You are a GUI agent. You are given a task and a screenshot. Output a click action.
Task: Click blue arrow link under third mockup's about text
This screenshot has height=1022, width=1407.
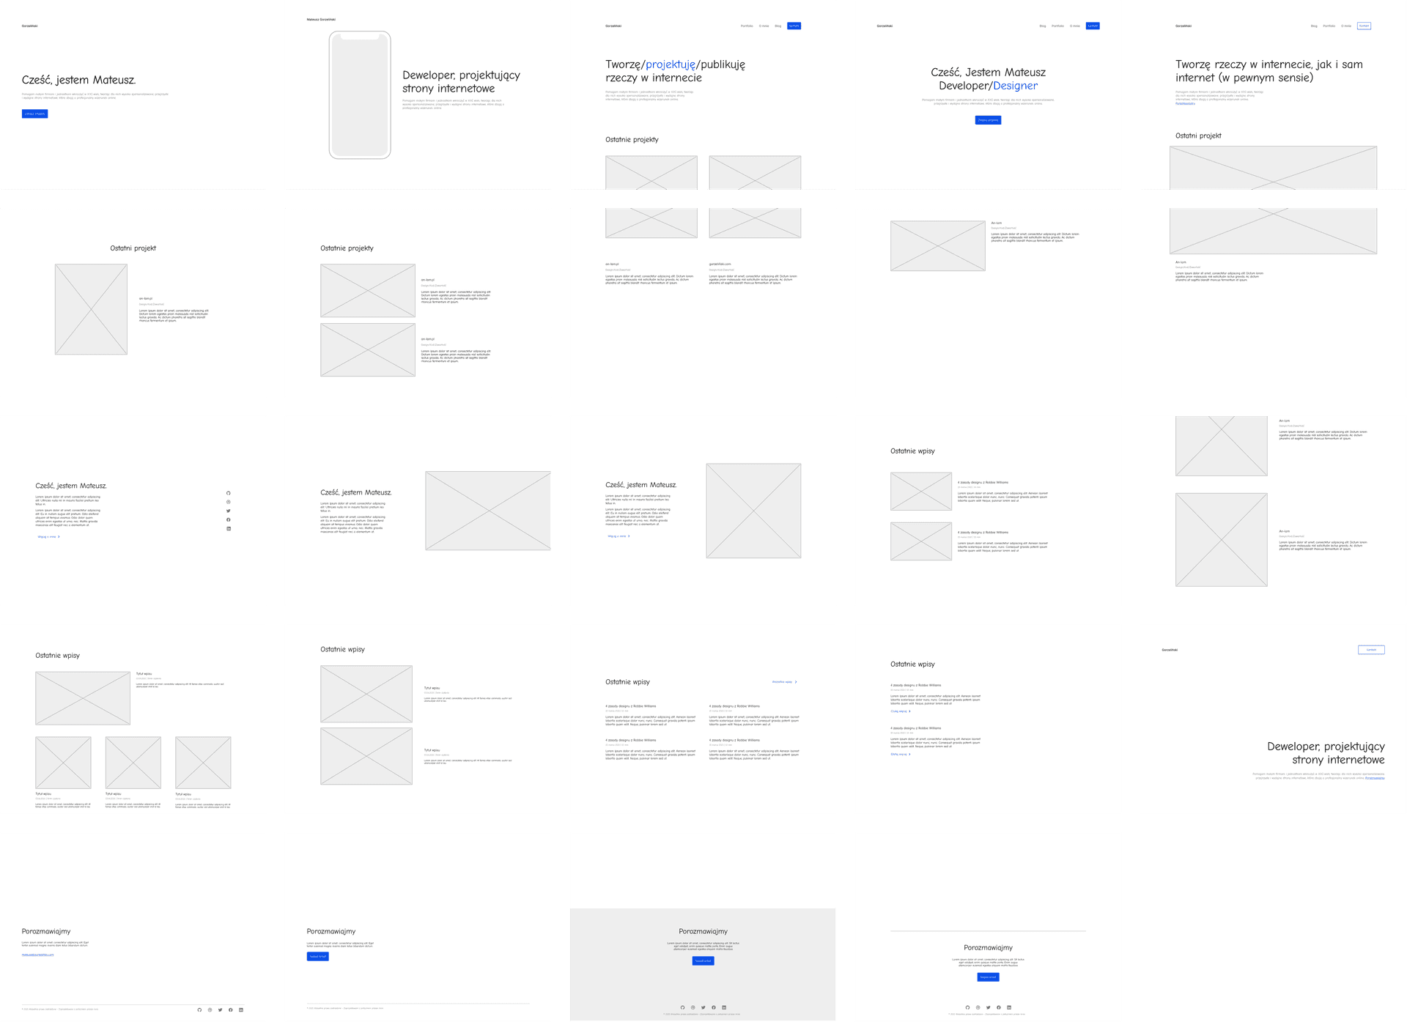pyautogui.click(x=618, y=536)
